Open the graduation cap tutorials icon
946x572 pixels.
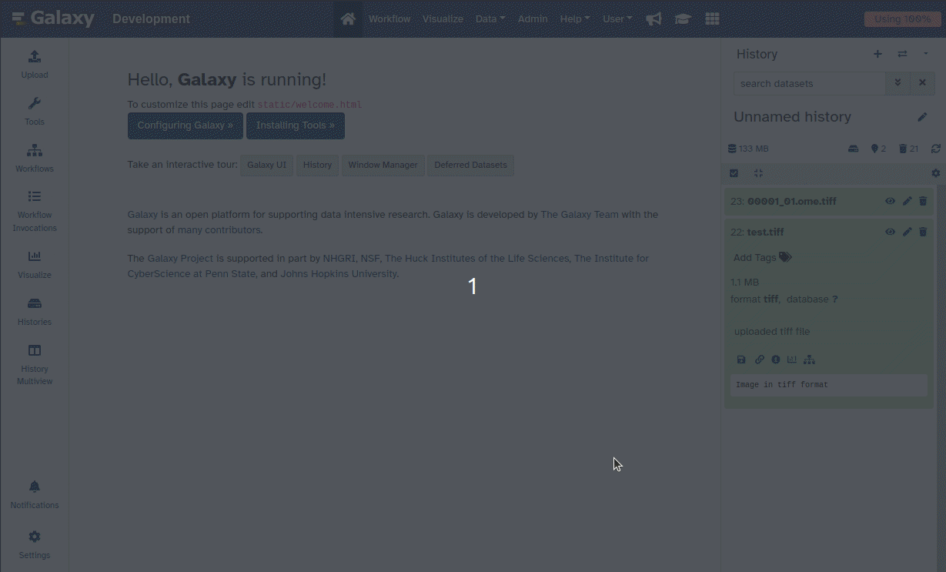pyautogui.click(x=683, y=18)
